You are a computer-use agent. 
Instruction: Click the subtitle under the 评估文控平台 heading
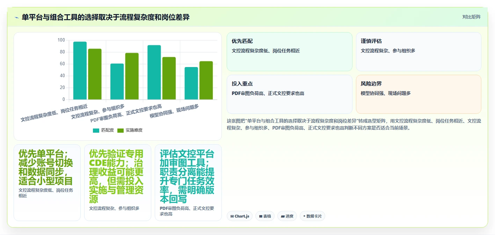click(x=187, y=211)
